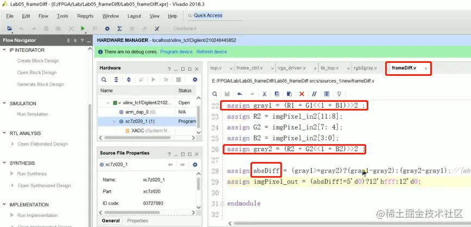The height and width of the screenshot is (227, 471).
Task: Click the Open Project folder icon in main toolbar
Action: 10,29
